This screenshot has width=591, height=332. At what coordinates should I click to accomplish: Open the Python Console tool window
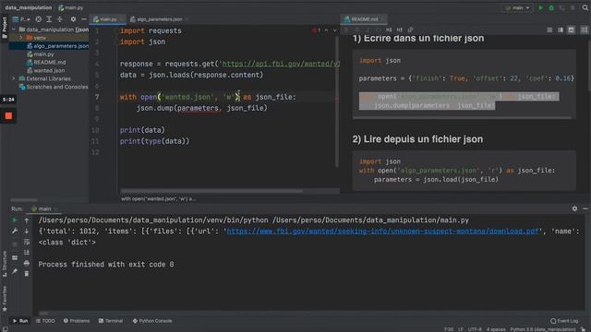(x=152, y=321)
